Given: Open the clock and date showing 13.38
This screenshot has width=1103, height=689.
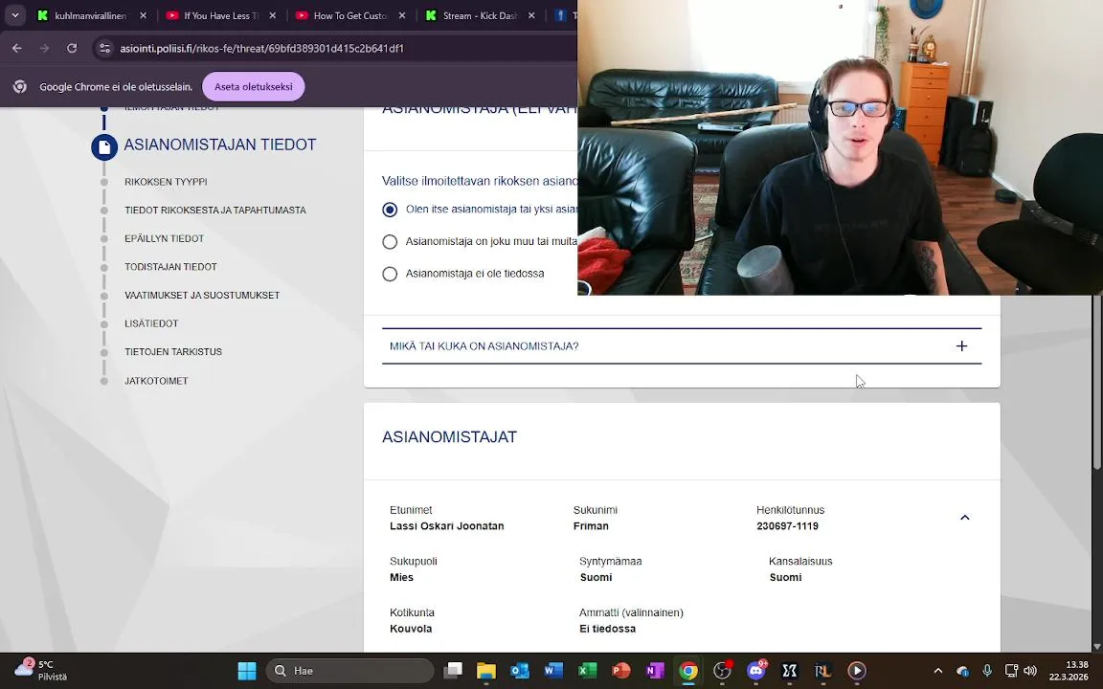Looking at the screenshot, I should point(1069,671).
